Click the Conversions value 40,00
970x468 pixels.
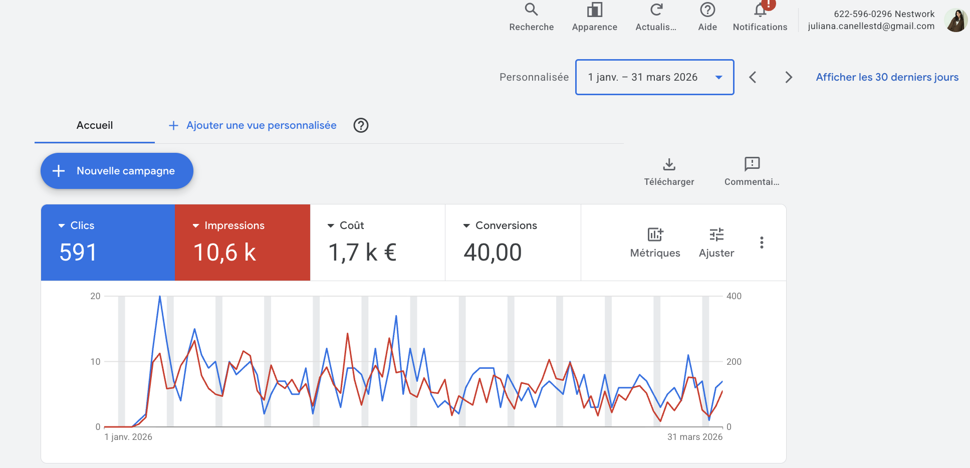[x=493, y=252]
